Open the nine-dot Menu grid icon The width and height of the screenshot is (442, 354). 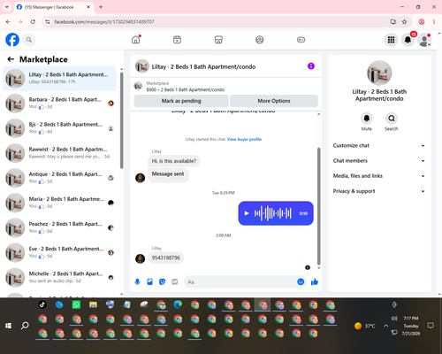[391, 40]
